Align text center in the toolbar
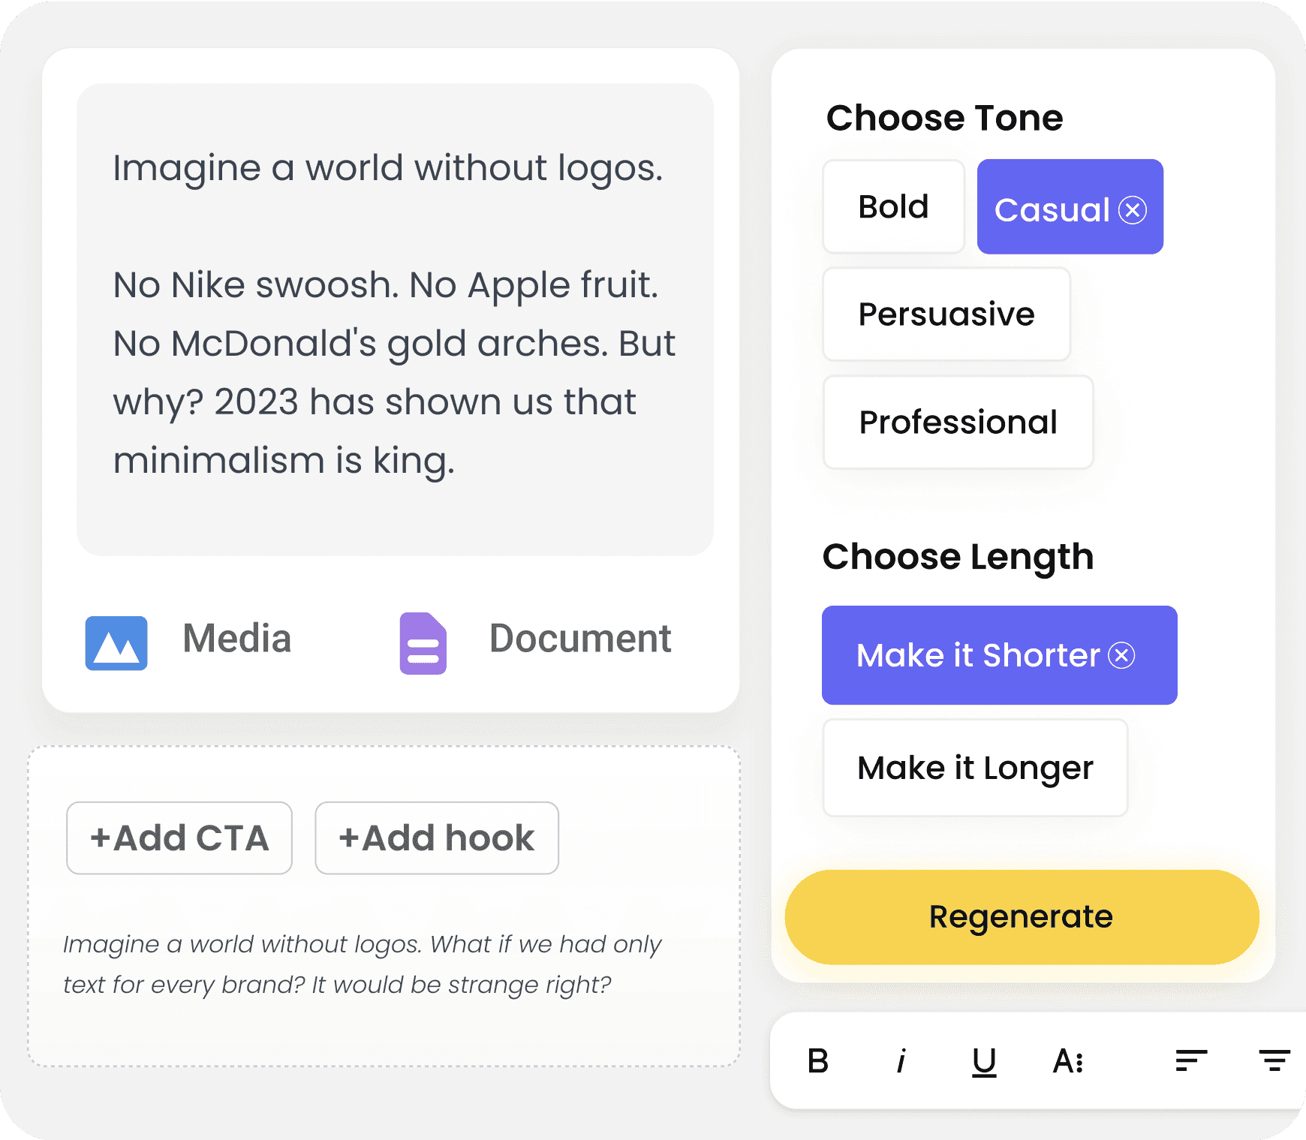 click(x=1274, y=1060)
